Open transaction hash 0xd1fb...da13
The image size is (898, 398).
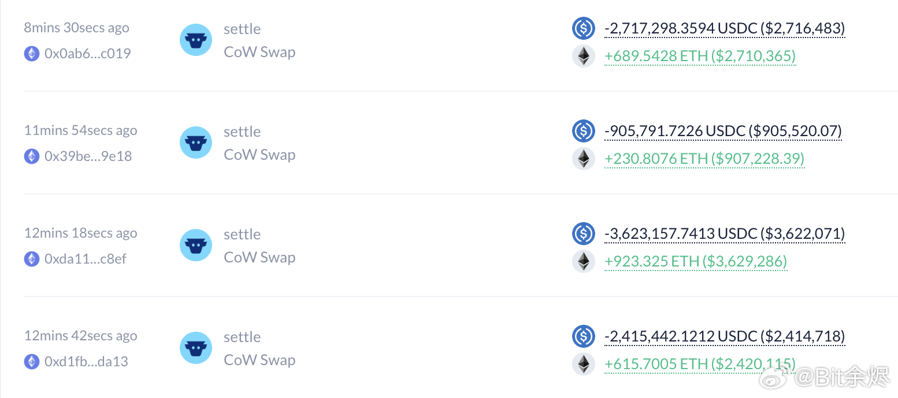click(86, 362)
